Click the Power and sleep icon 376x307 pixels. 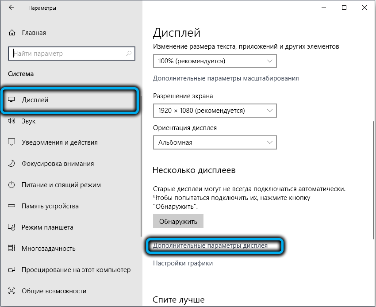tap(12, 185)
